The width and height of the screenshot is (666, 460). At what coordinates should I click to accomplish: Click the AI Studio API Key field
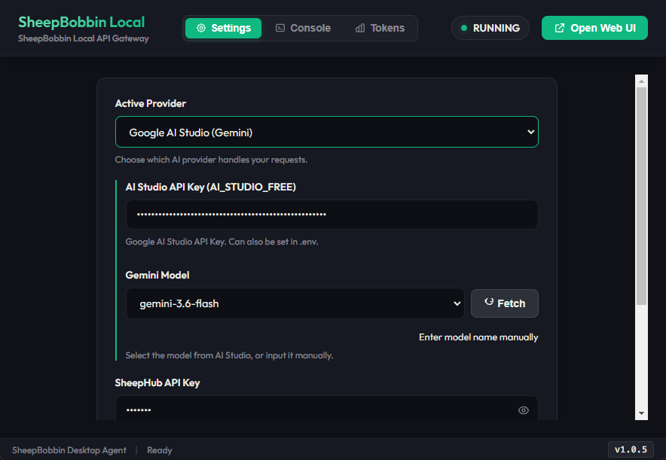(x=332, y=215)
